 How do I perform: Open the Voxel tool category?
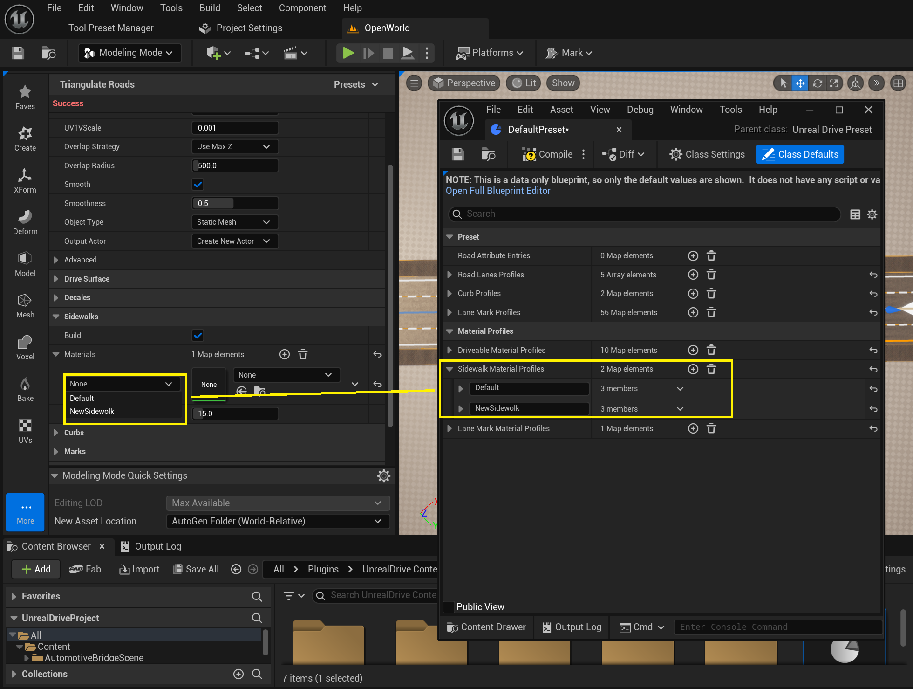pos(25,348)
